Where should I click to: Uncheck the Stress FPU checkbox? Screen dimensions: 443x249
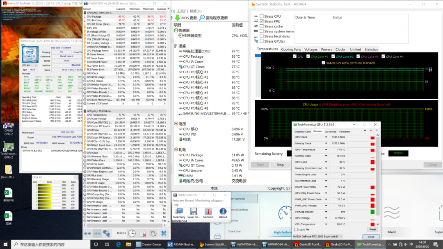[x=261, y=21]
